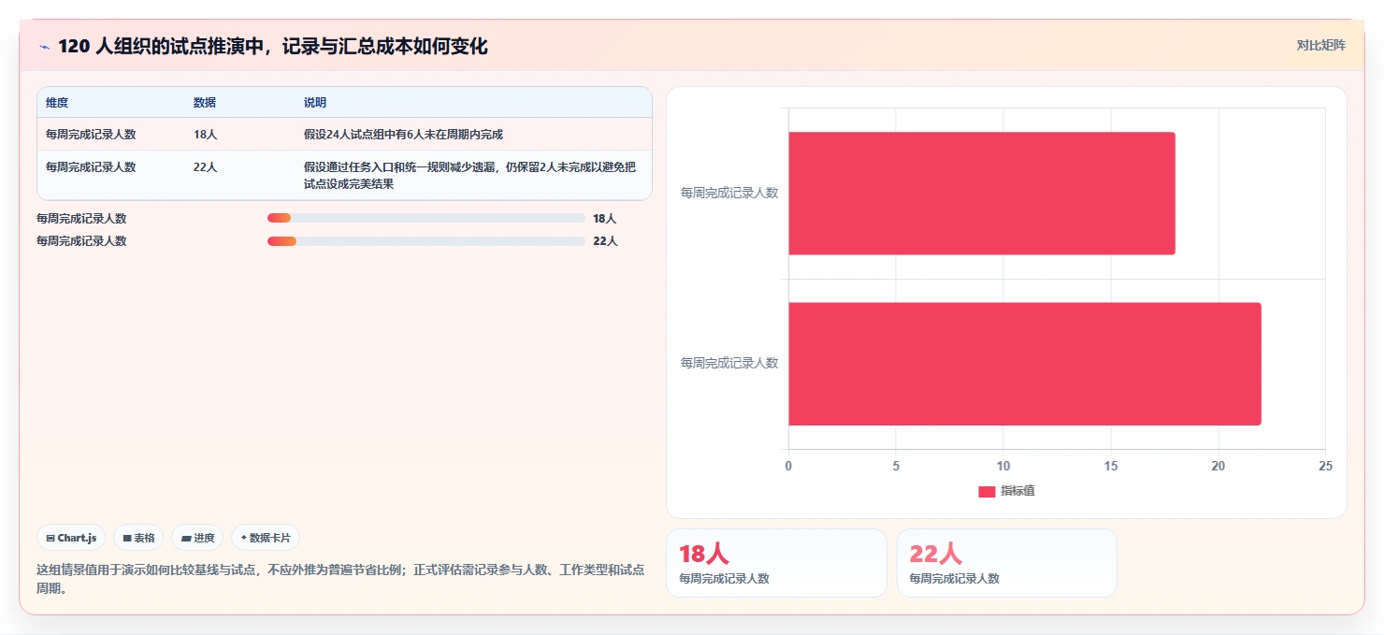Viewport: 1384px width, 635px height.
Task: Click the 每周完成记录人数 cell in 18人 table row
Action: point(91,135)
